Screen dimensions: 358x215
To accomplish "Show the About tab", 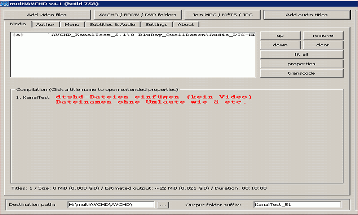I will (x=186, y=24).
